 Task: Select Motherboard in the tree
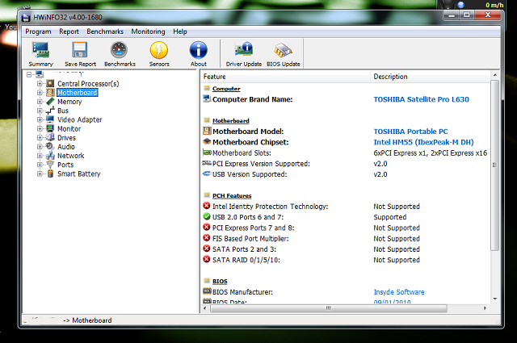78,93
